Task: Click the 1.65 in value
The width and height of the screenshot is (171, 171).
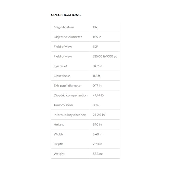Action: pyautogui.click(x=97, y=37)
